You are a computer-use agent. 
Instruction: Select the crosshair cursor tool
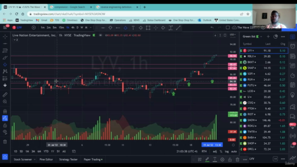tap(5, 36)
